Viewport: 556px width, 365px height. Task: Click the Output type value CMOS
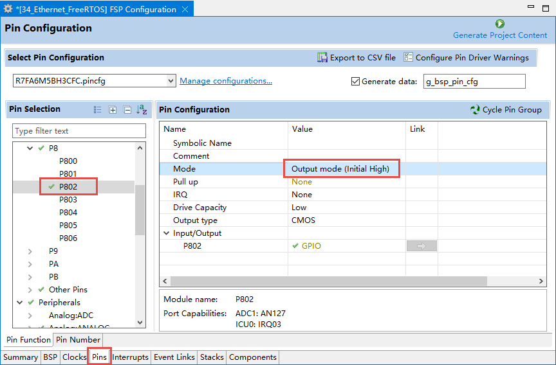pyautogui.click(x=303, y=220)
